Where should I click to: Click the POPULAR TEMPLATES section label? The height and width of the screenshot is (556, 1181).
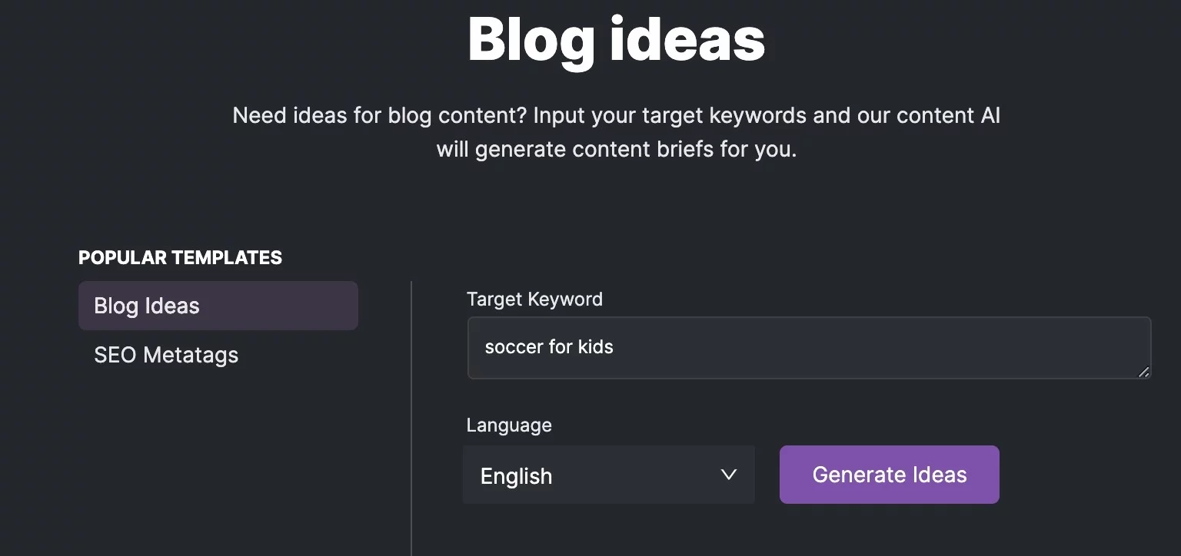click(180, 257)
